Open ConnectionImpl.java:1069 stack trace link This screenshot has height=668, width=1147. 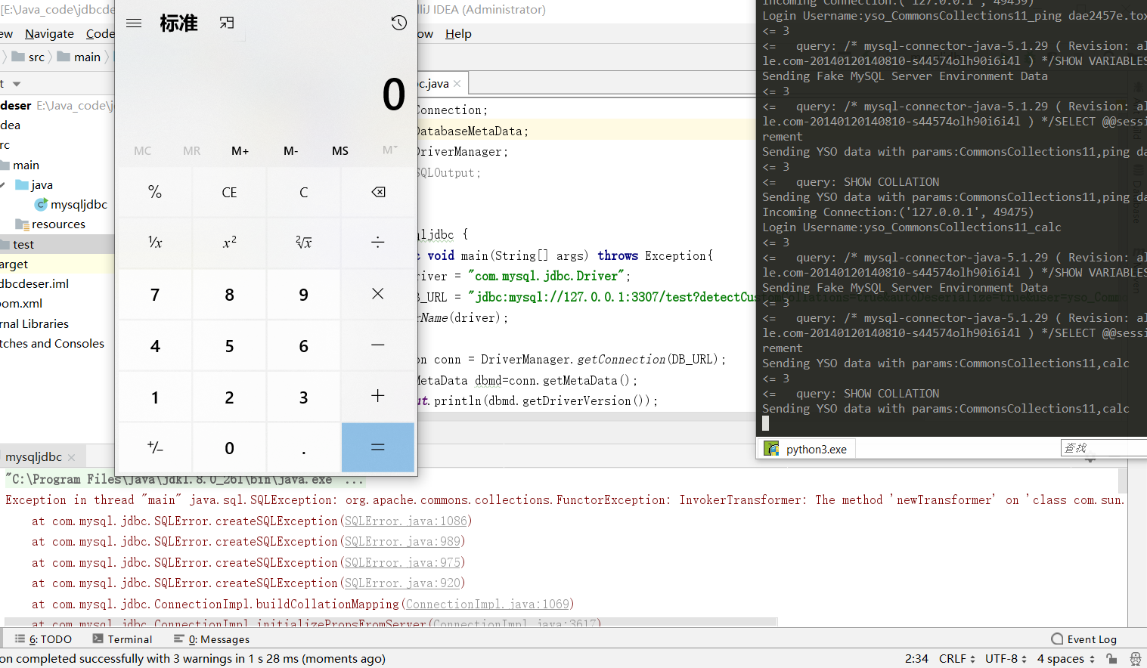(x=488, y=604)
